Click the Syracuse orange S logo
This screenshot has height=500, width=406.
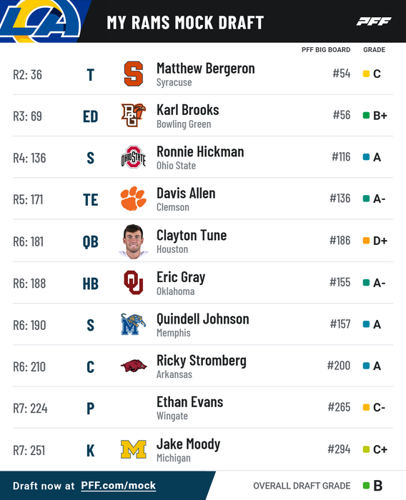point(134,74)
